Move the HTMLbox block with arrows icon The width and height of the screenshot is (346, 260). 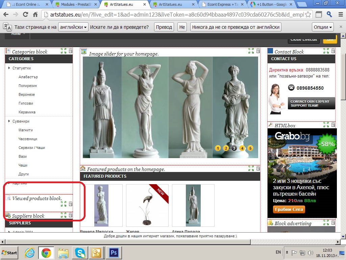tap(326, 125)
